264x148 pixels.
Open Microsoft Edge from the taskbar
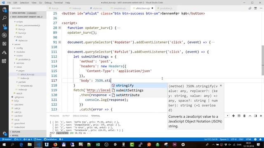[21, 144]
